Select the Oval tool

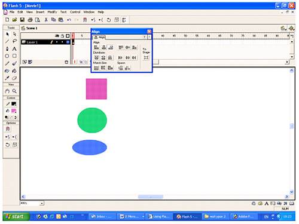point(7,56)
